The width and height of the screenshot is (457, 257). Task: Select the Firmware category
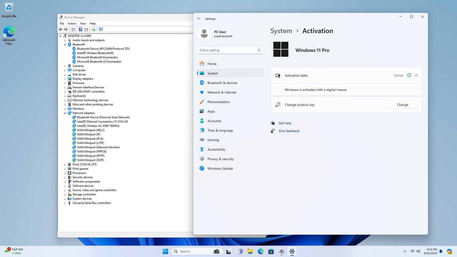tap(78, 83)
